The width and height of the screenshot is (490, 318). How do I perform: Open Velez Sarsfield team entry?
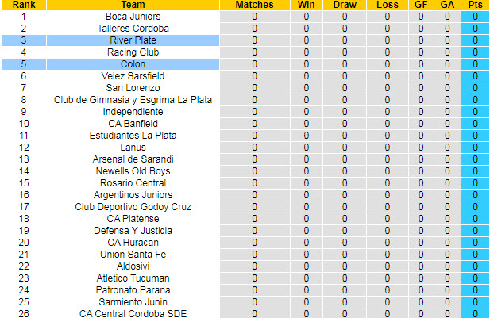[x=133, y=76]
